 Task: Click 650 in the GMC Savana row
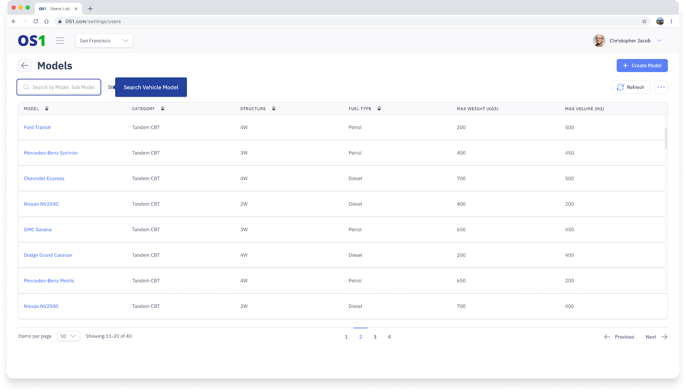point(461,230)
